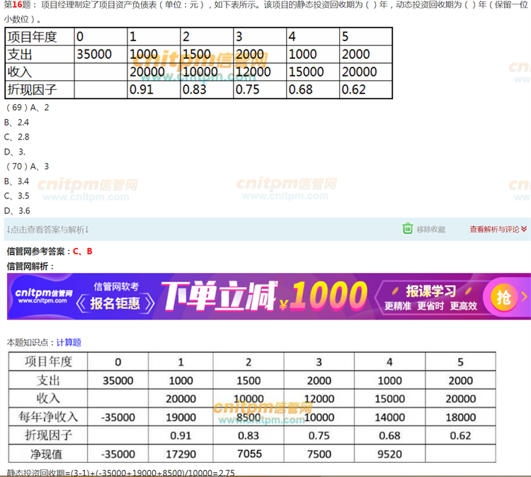The width and height of the screenshot is (531, 477).
Task: Click the 下单立减 1000 banner text
Action: coord(263,297)
